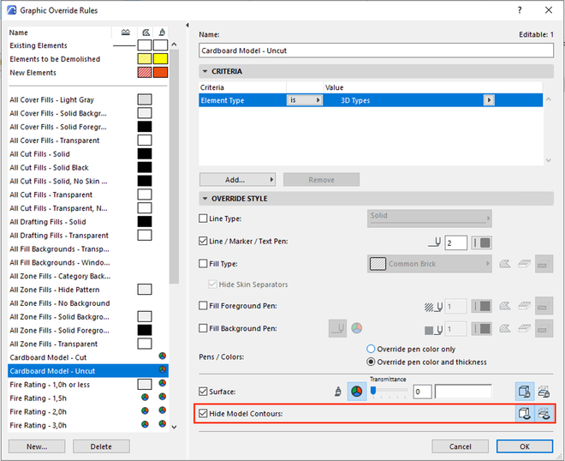Viewport: 565px width, 461px height.
Task: Click the Line / Marker / Text Pen color swatch
Action: (481, 242)
